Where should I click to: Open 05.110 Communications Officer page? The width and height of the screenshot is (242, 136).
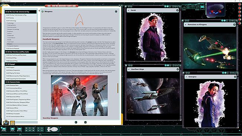(21, 117)
